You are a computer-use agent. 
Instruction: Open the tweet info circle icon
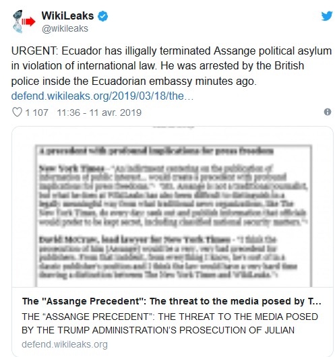tap(328, 112)
